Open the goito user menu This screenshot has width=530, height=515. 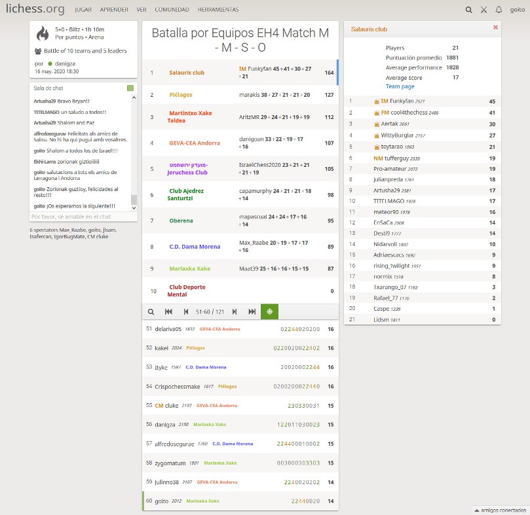[517, 10]
